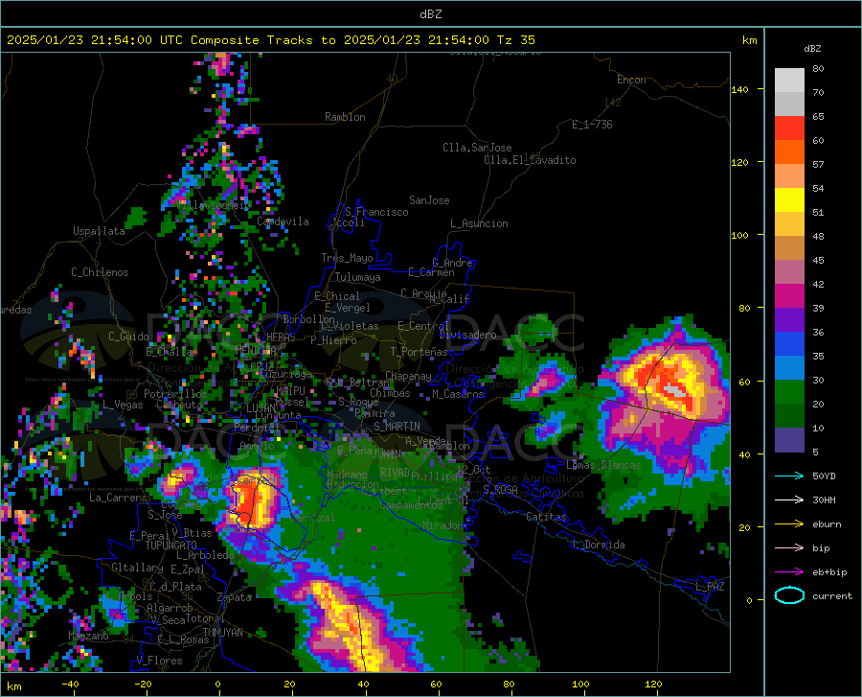This screenshot has width=862, height=697.
Task: Select the red 60-65 dBZ swatch
Action: tap(789, 128)
